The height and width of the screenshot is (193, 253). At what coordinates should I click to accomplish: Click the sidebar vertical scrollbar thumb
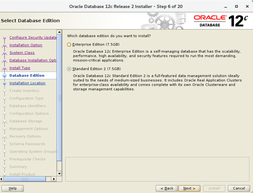(x=59, y=98)
